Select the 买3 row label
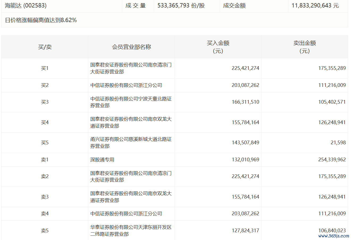Viewport: 351px width, 240px height. (45, 102)
